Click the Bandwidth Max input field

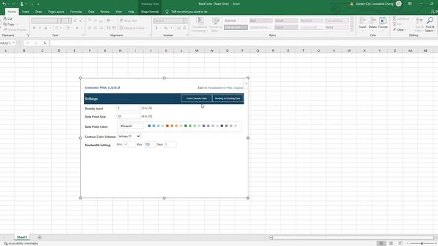click(x=149, y=144)
